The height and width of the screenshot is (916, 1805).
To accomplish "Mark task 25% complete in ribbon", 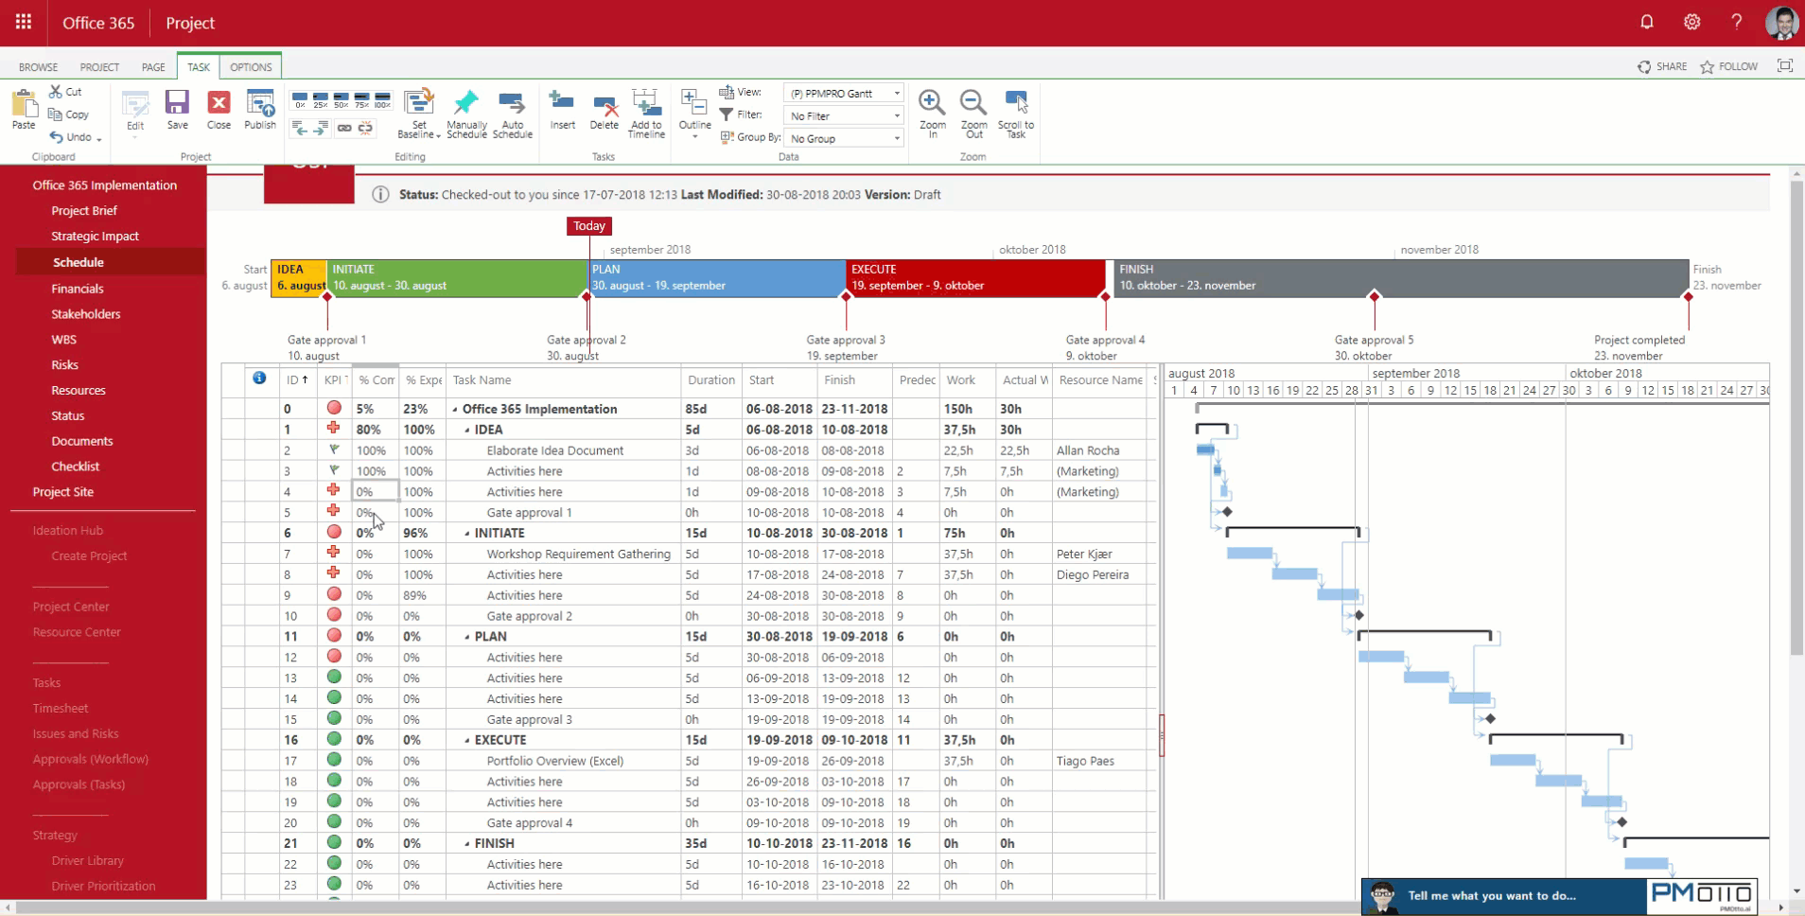I will [321, 100].
